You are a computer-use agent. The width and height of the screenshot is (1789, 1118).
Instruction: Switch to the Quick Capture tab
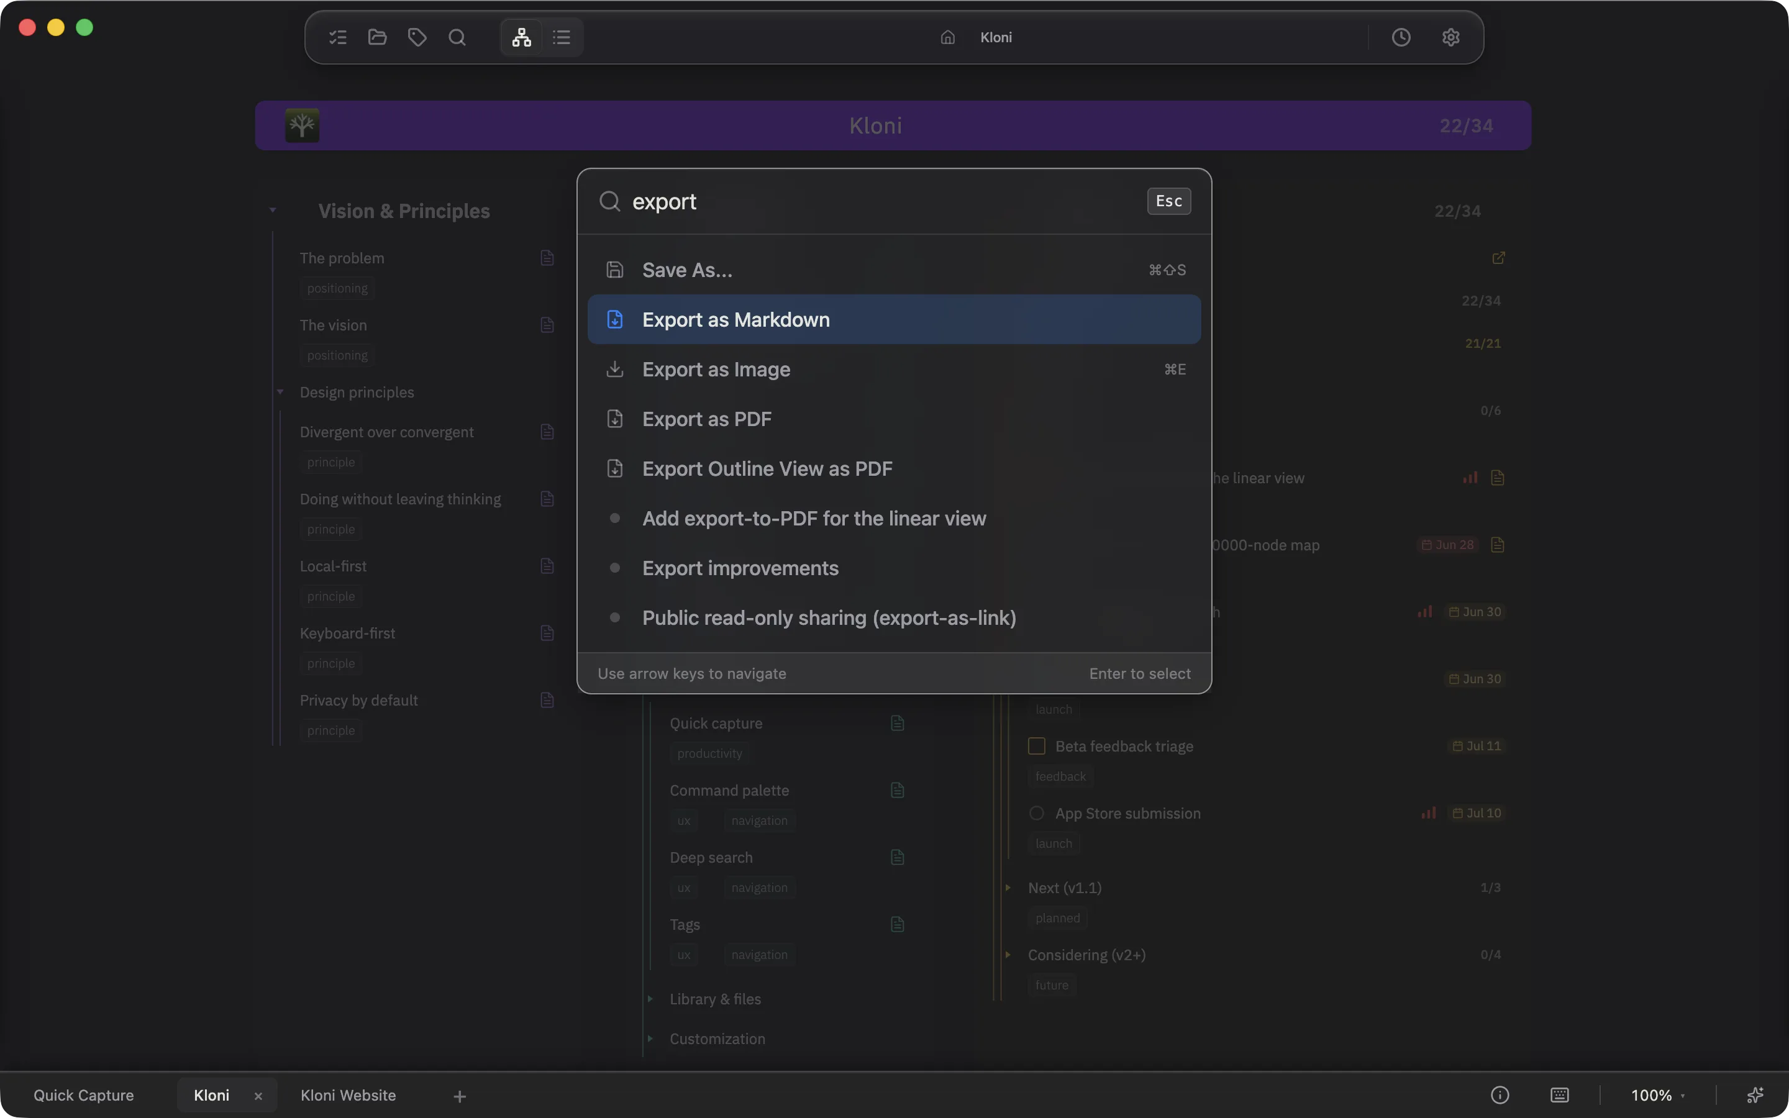pyautogui.click(x=83, y=1095)
